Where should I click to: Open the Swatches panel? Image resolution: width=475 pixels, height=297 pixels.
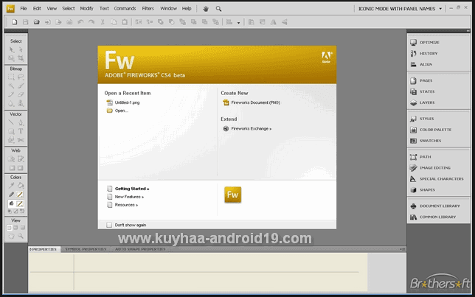430,141
